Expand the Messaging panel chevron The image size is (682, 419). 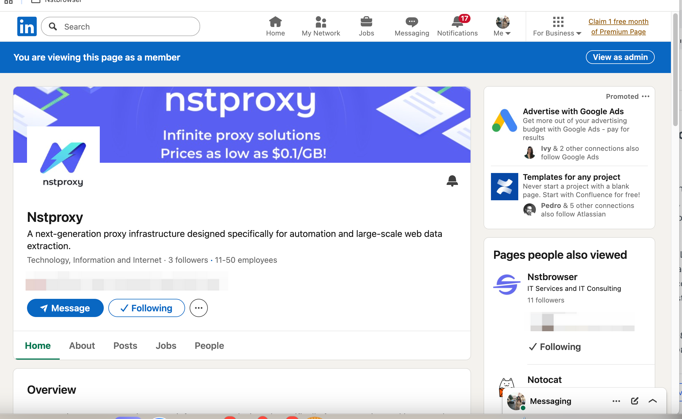pyautogui.click(x=653, y=401)
